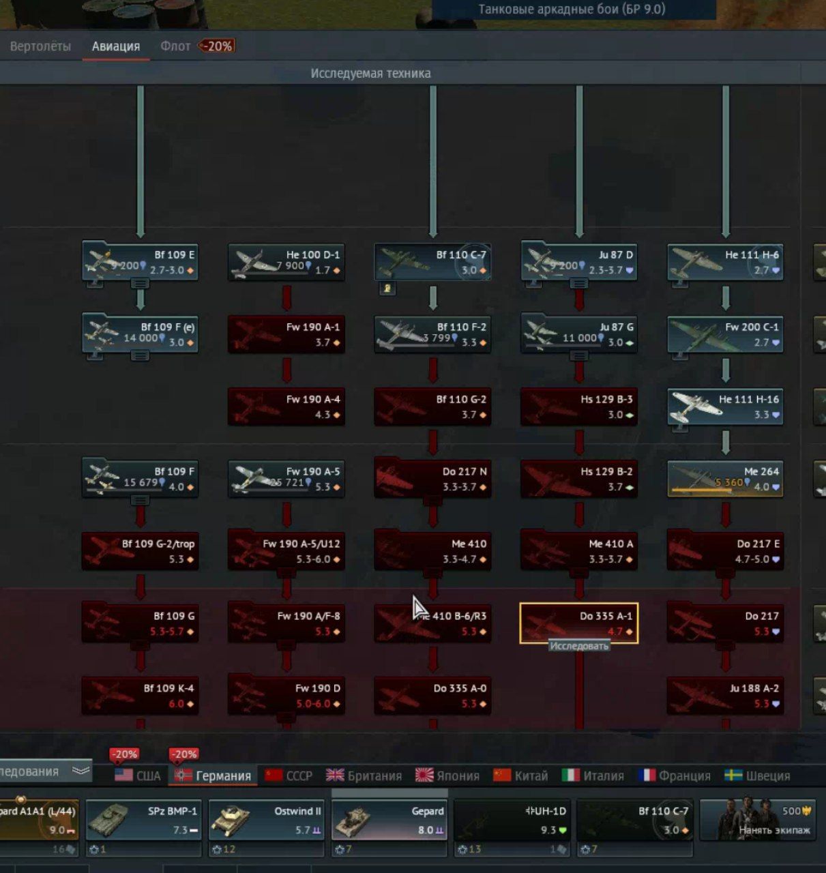Select the Bf 110 F-2 aircraft card

432,335
